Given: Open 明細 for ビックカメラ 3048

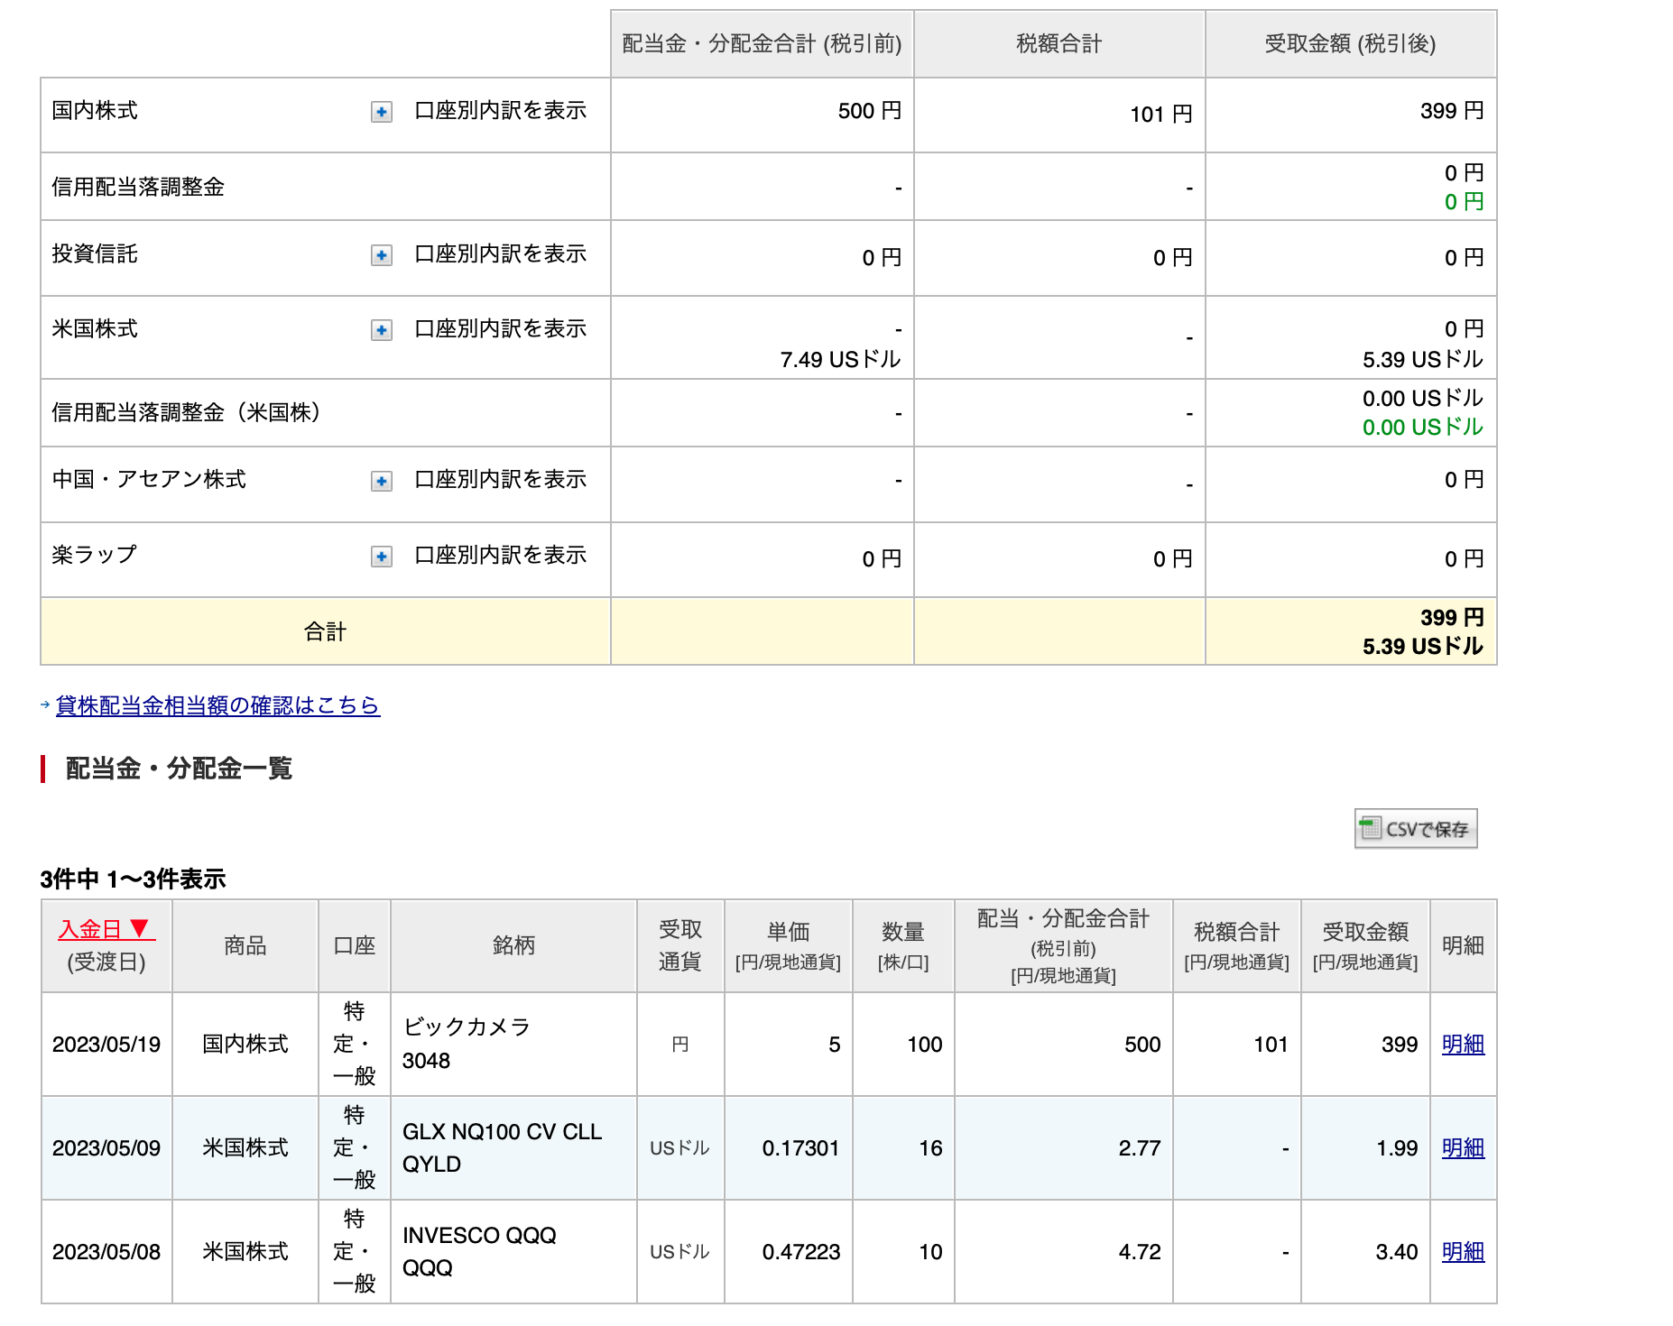Looking at the screenshot, I should coord(1463,1045).
